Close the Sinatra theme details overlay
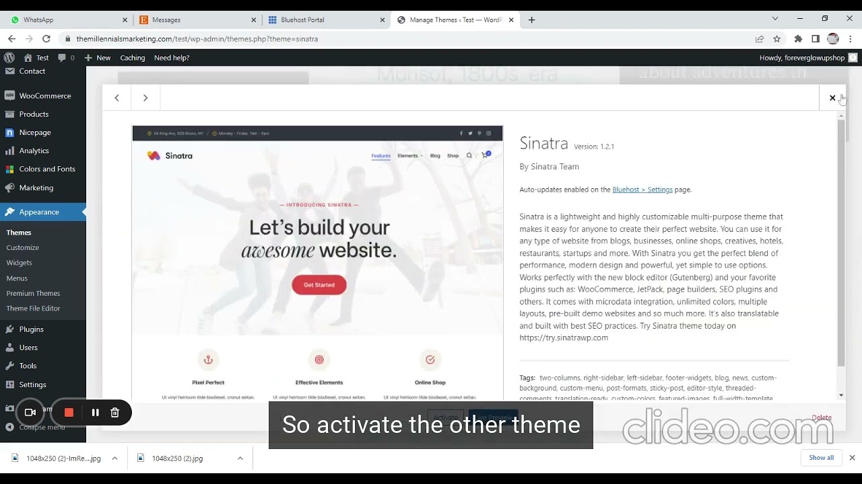Viewport: 862px width, 484px height. pyautogui.click(x=832, y=98)
